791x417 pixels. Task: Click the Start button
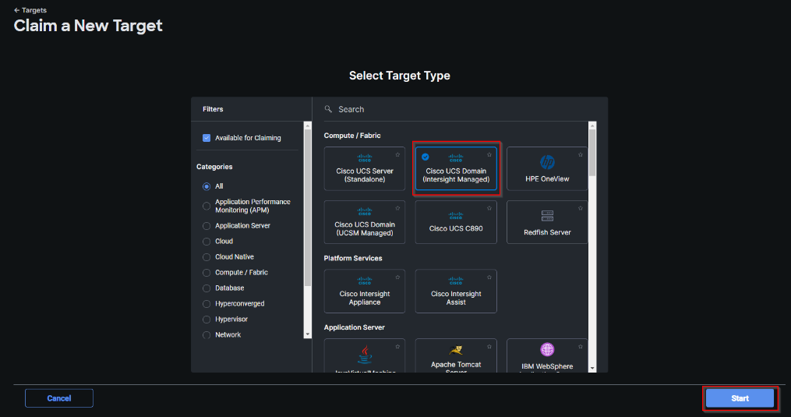740,398
